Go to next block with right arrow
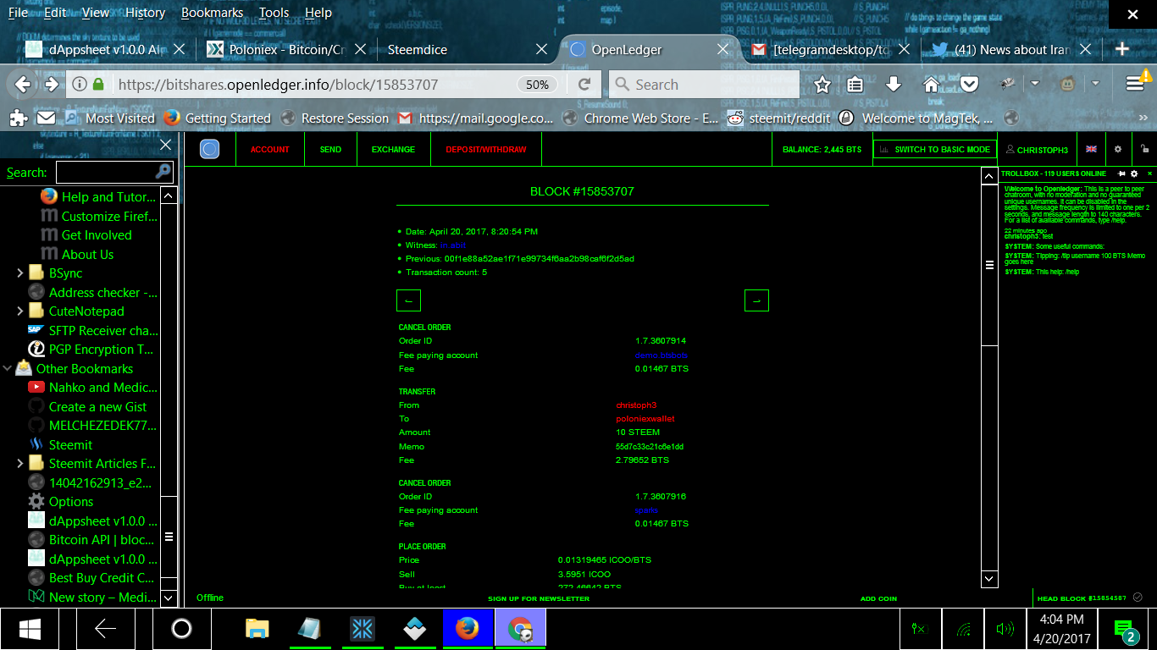Viewport: 1157px width, 650px height. click(756, 300)
